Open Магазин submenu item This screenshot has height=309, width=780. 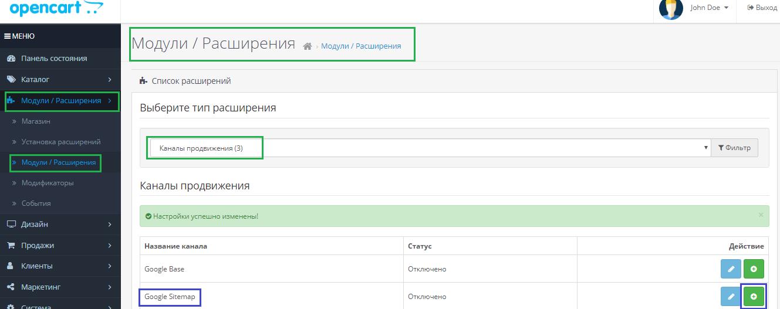(60, 121)
